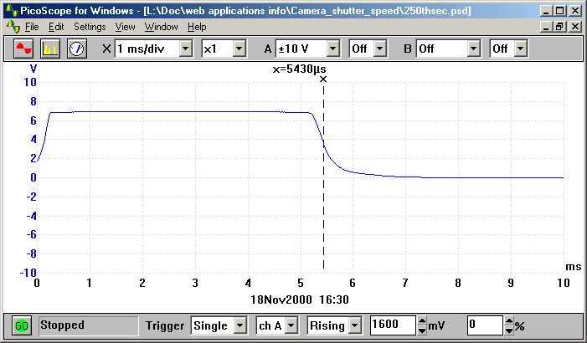
Task: Open the Rising trigger direction dropdown
Action: [354, 325]
